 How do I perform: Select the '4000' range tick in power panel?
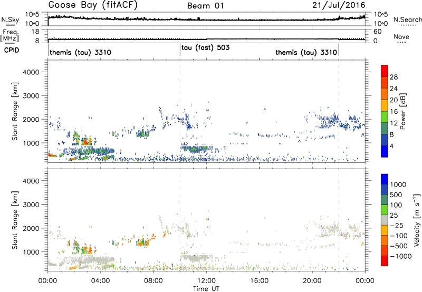31,72
